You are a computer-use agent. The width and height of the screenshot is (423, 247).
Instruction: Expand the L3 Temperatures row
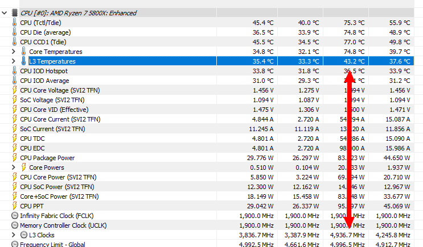pyautogui.click(x=14, y=61)
